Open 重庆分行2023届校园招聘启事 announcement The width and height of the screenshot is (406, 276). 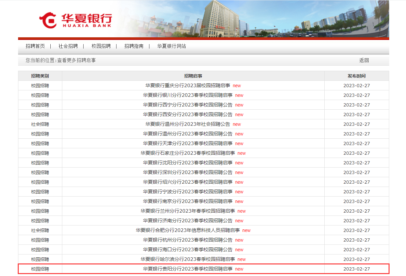tap(188, 86)
